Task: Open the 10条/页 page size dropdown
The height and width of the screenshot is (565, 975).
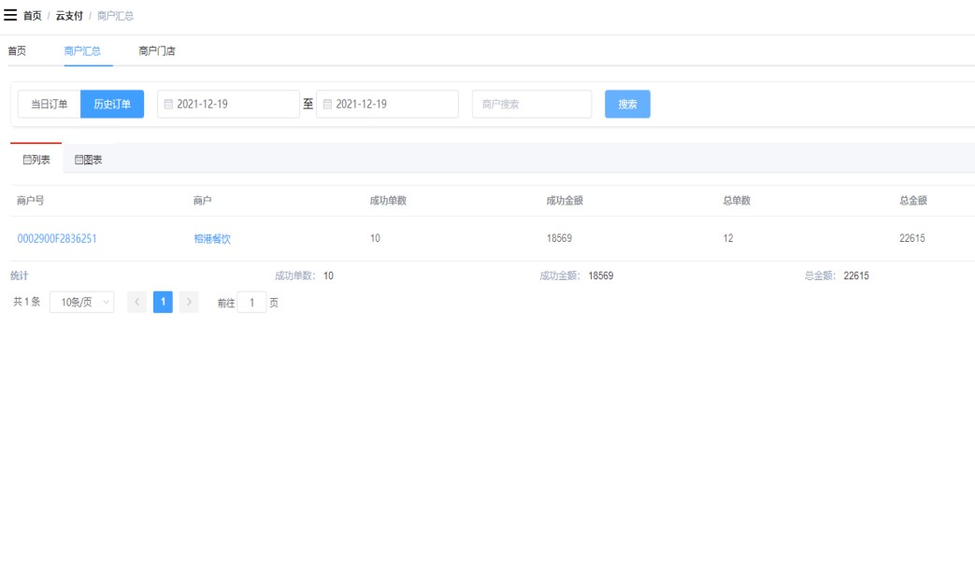Action: tap(81, 303)
